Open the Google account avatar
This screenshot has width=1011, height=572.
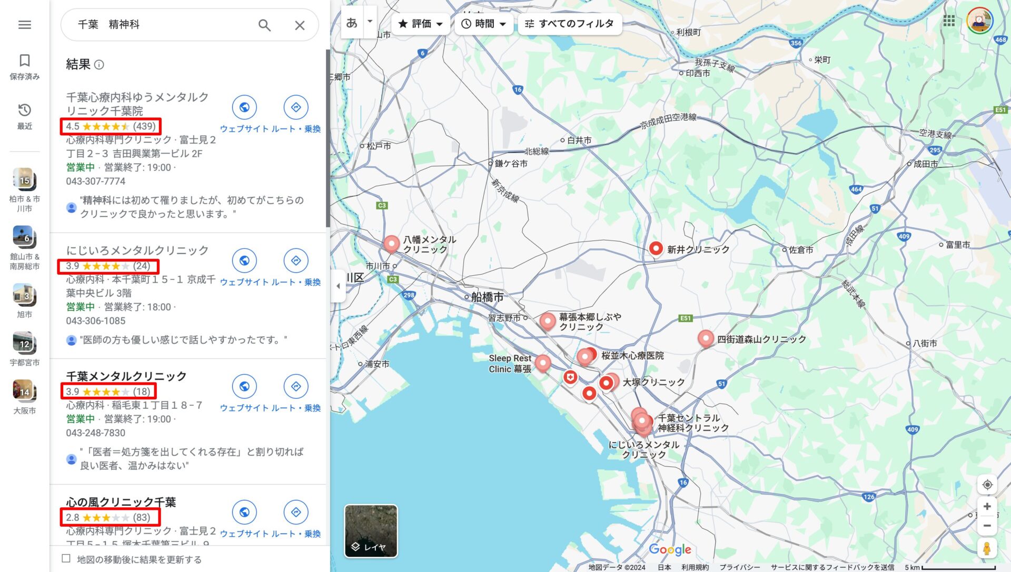[x=979, y=21]
